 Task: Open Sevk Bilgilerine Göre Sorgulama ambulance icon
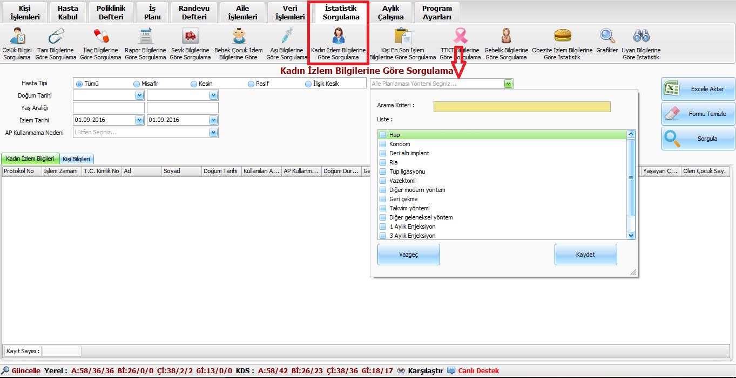(x=190, y=37)
